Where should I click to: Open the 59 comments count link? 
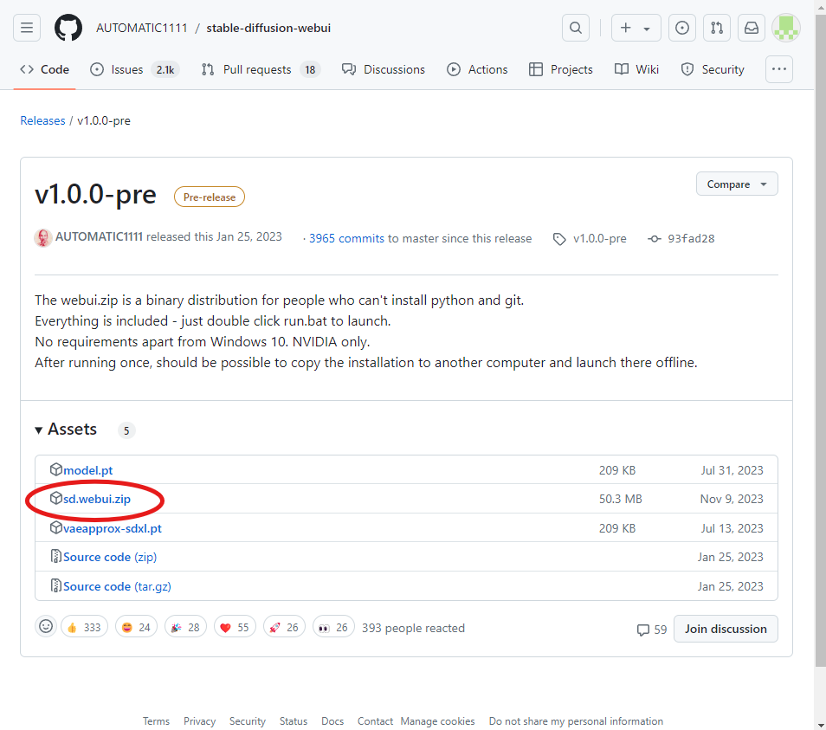(x=652, y=630)
